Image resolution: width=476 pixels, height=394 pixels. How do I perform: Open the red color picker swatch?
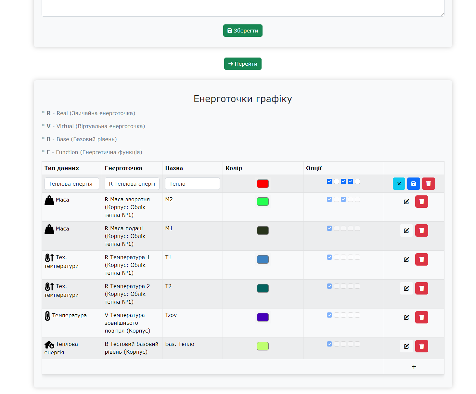[263, 184]
